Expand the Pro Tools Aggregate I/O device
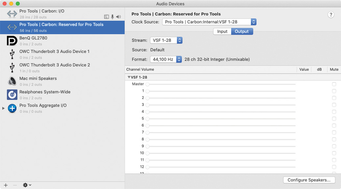 [x=3, y=108]
